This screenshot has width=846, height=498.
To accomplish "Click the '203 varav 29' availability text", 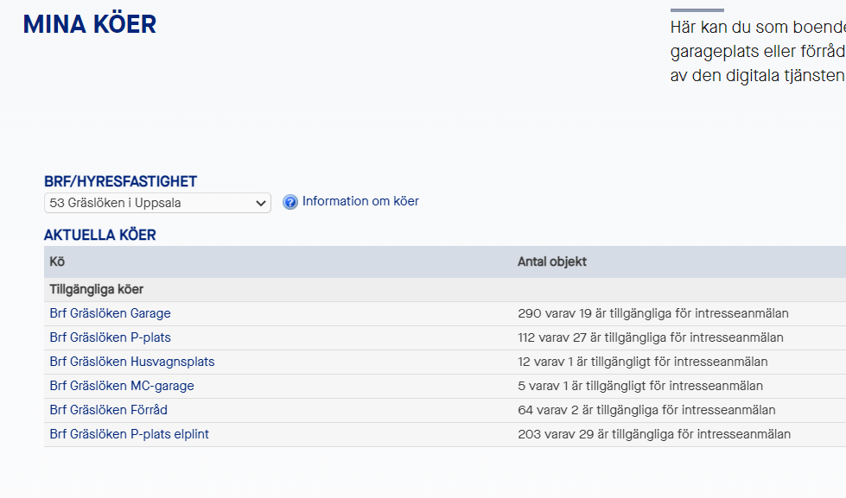I will click(653, 434).
